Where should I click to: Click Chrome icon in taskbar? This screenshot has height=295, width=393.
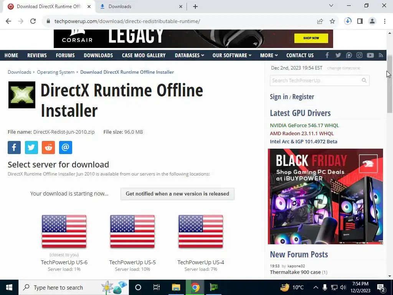click(195, 287)
